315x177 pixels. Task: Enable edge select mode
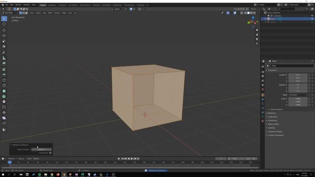click(24, 13)
